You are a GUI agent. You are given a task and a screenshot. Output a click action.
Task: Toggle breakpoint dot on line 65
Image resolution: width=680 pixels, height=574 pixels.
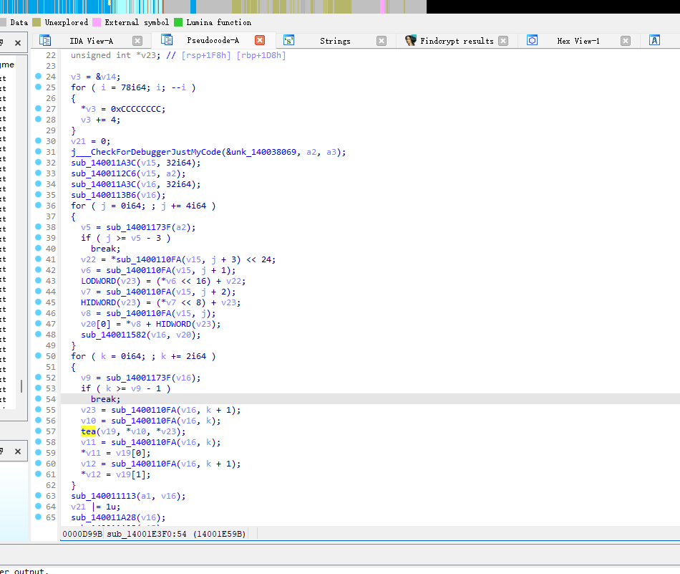[38, 517]
